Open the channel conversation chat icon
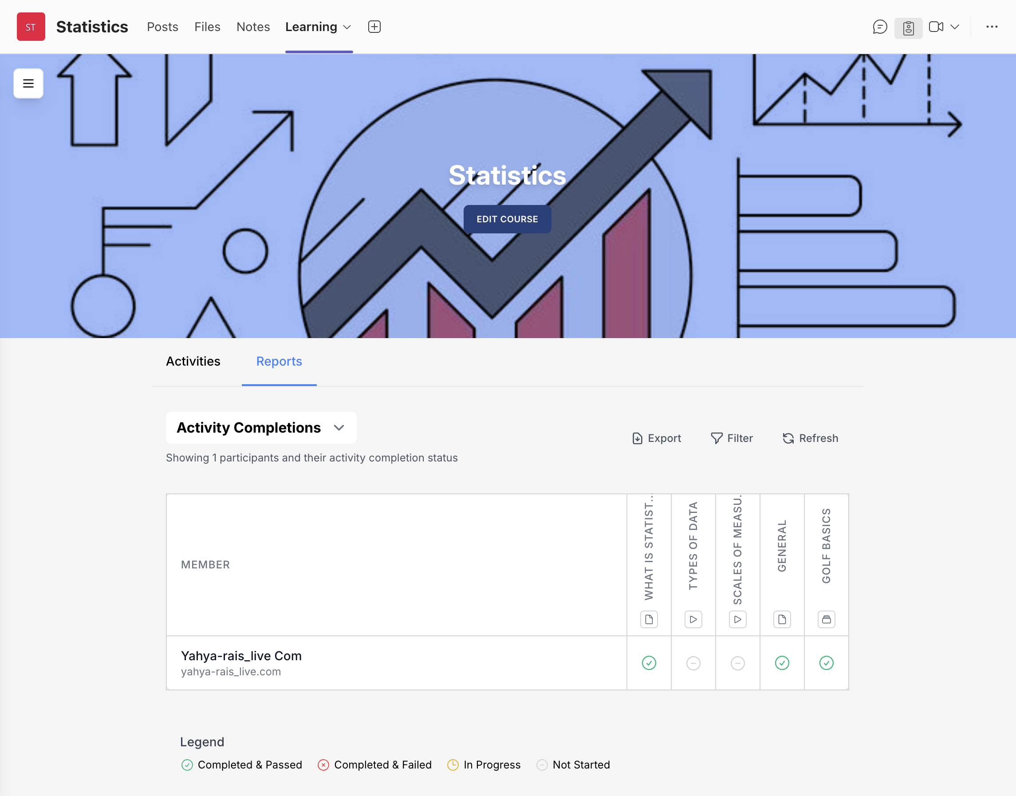The image size is (1016, 796). tap(879, 27)
